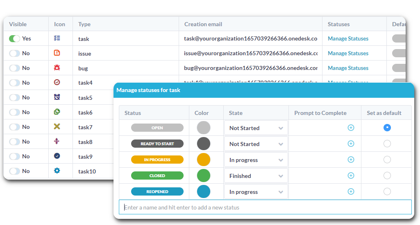The height and width of the screenshot is (225, 420).
Task: Select the issue creation email cell
Action: (x=250, y=53)
